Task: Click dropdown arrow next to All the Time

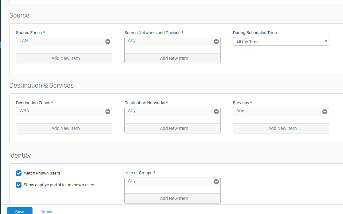Action: [x=326, y=41]
